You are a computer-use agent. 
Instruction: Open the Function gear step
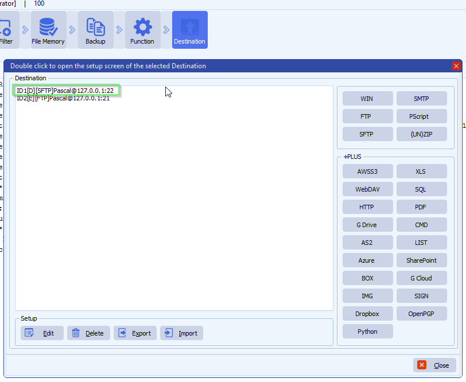pos(142,30)
